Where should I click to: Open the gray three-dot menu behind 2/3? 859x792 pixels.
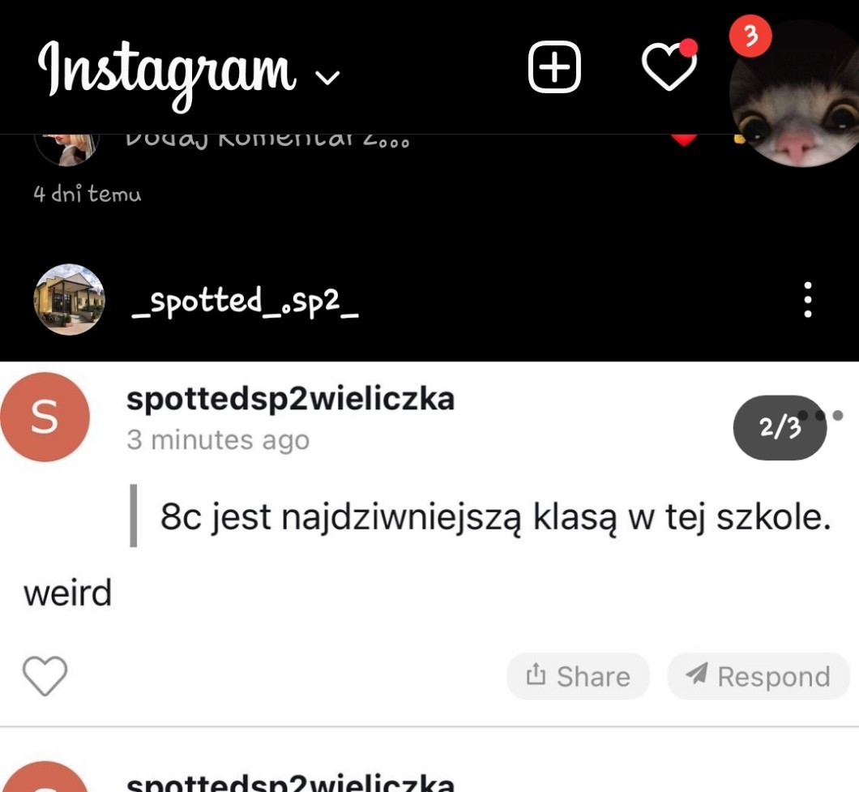[820, 416]
